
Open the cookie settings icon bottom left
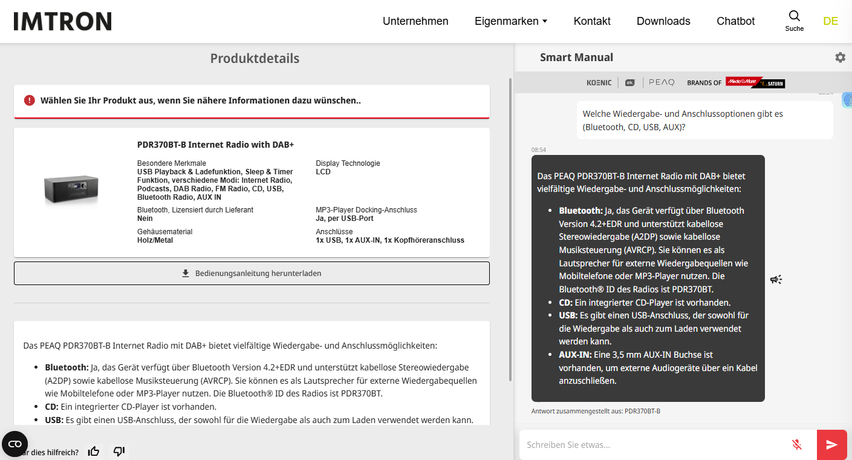coord(15,444)
